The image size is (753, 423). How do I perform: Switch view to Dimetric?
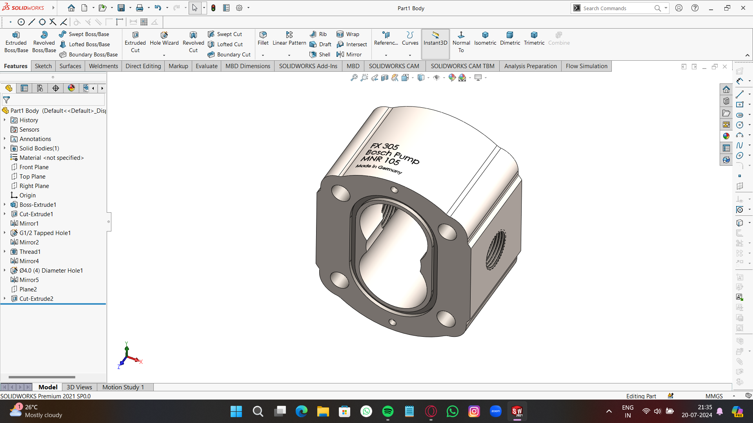click(x=510, y=39)
